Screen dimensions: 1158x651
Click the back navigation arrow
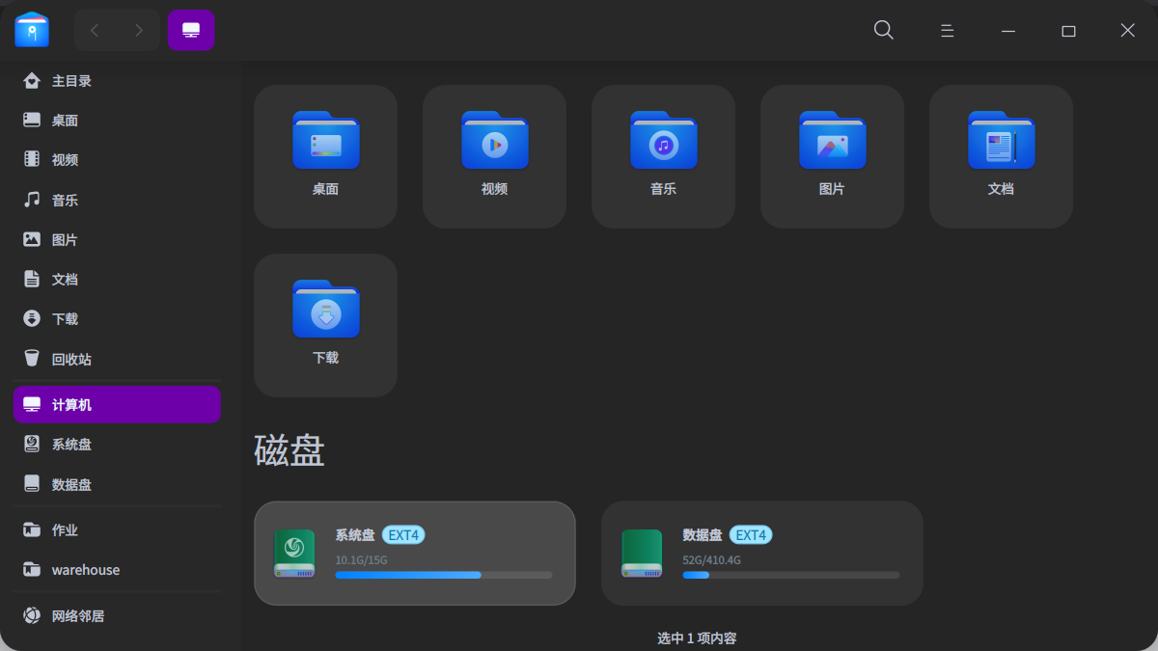pos(94,30)
